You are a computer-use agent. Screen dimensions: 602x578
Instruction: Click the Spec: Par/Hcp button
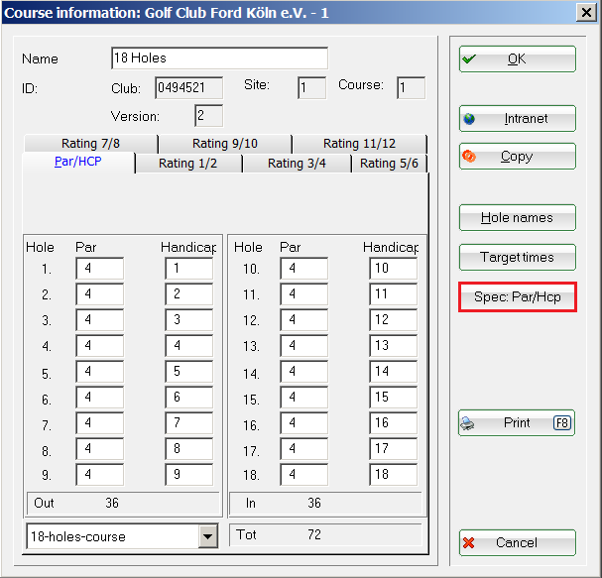tap(517, 297)
